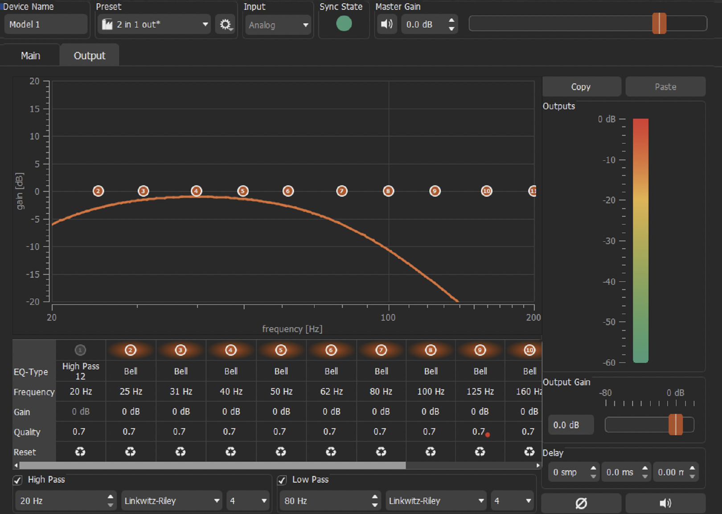The height and width of the screenshot is (514, 722).
Task: Click the Output Gain slider handle
Action: click(x=676, y=424)
